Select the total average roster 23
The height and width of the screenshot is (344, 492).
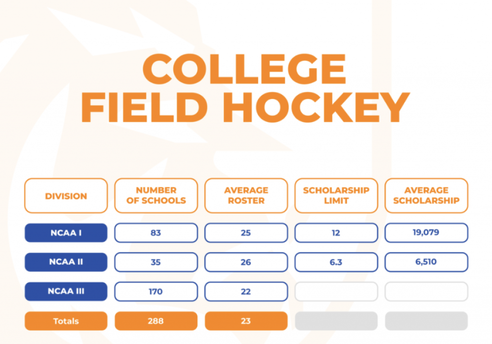click(x=246, y=321)
